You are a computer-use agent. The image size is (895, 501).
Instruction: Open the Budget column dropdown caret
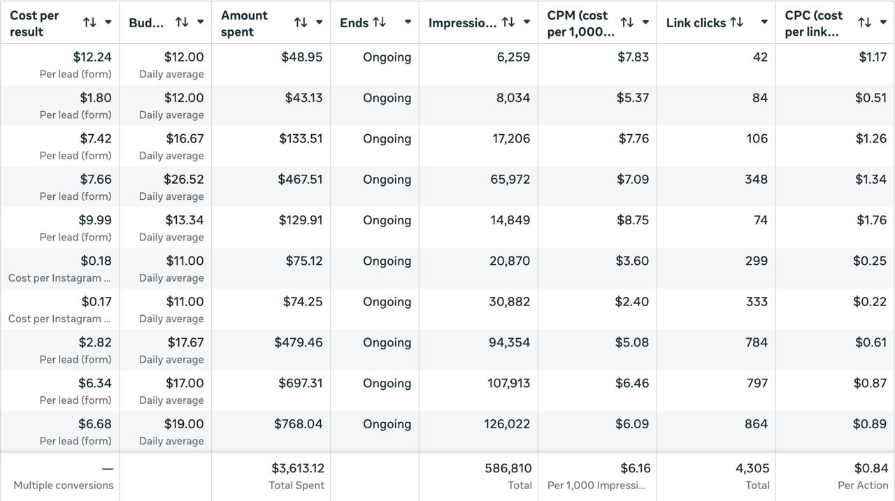201,22
